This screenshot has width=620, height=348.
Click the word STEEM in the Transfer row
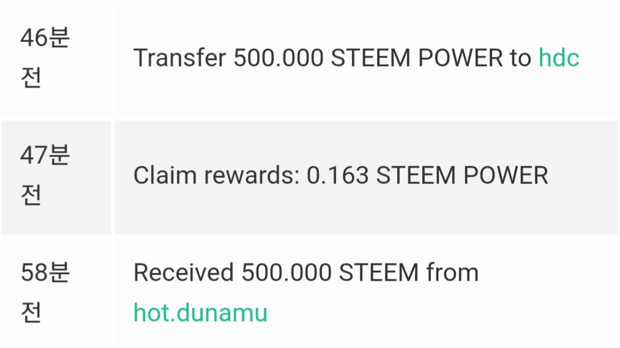(370, 57)
